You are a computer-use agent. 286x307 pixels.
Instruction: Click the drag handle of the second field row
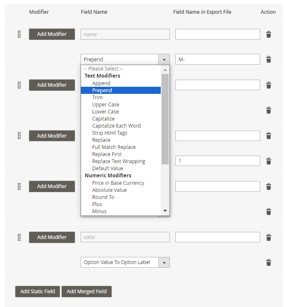click(x=19, y=85)
